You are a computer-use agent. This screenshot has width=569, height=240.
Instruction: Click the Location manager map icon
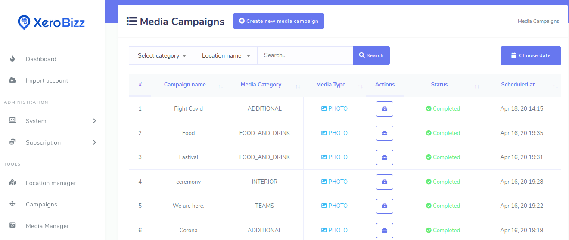pyautogui.click(x=12, y=183)
